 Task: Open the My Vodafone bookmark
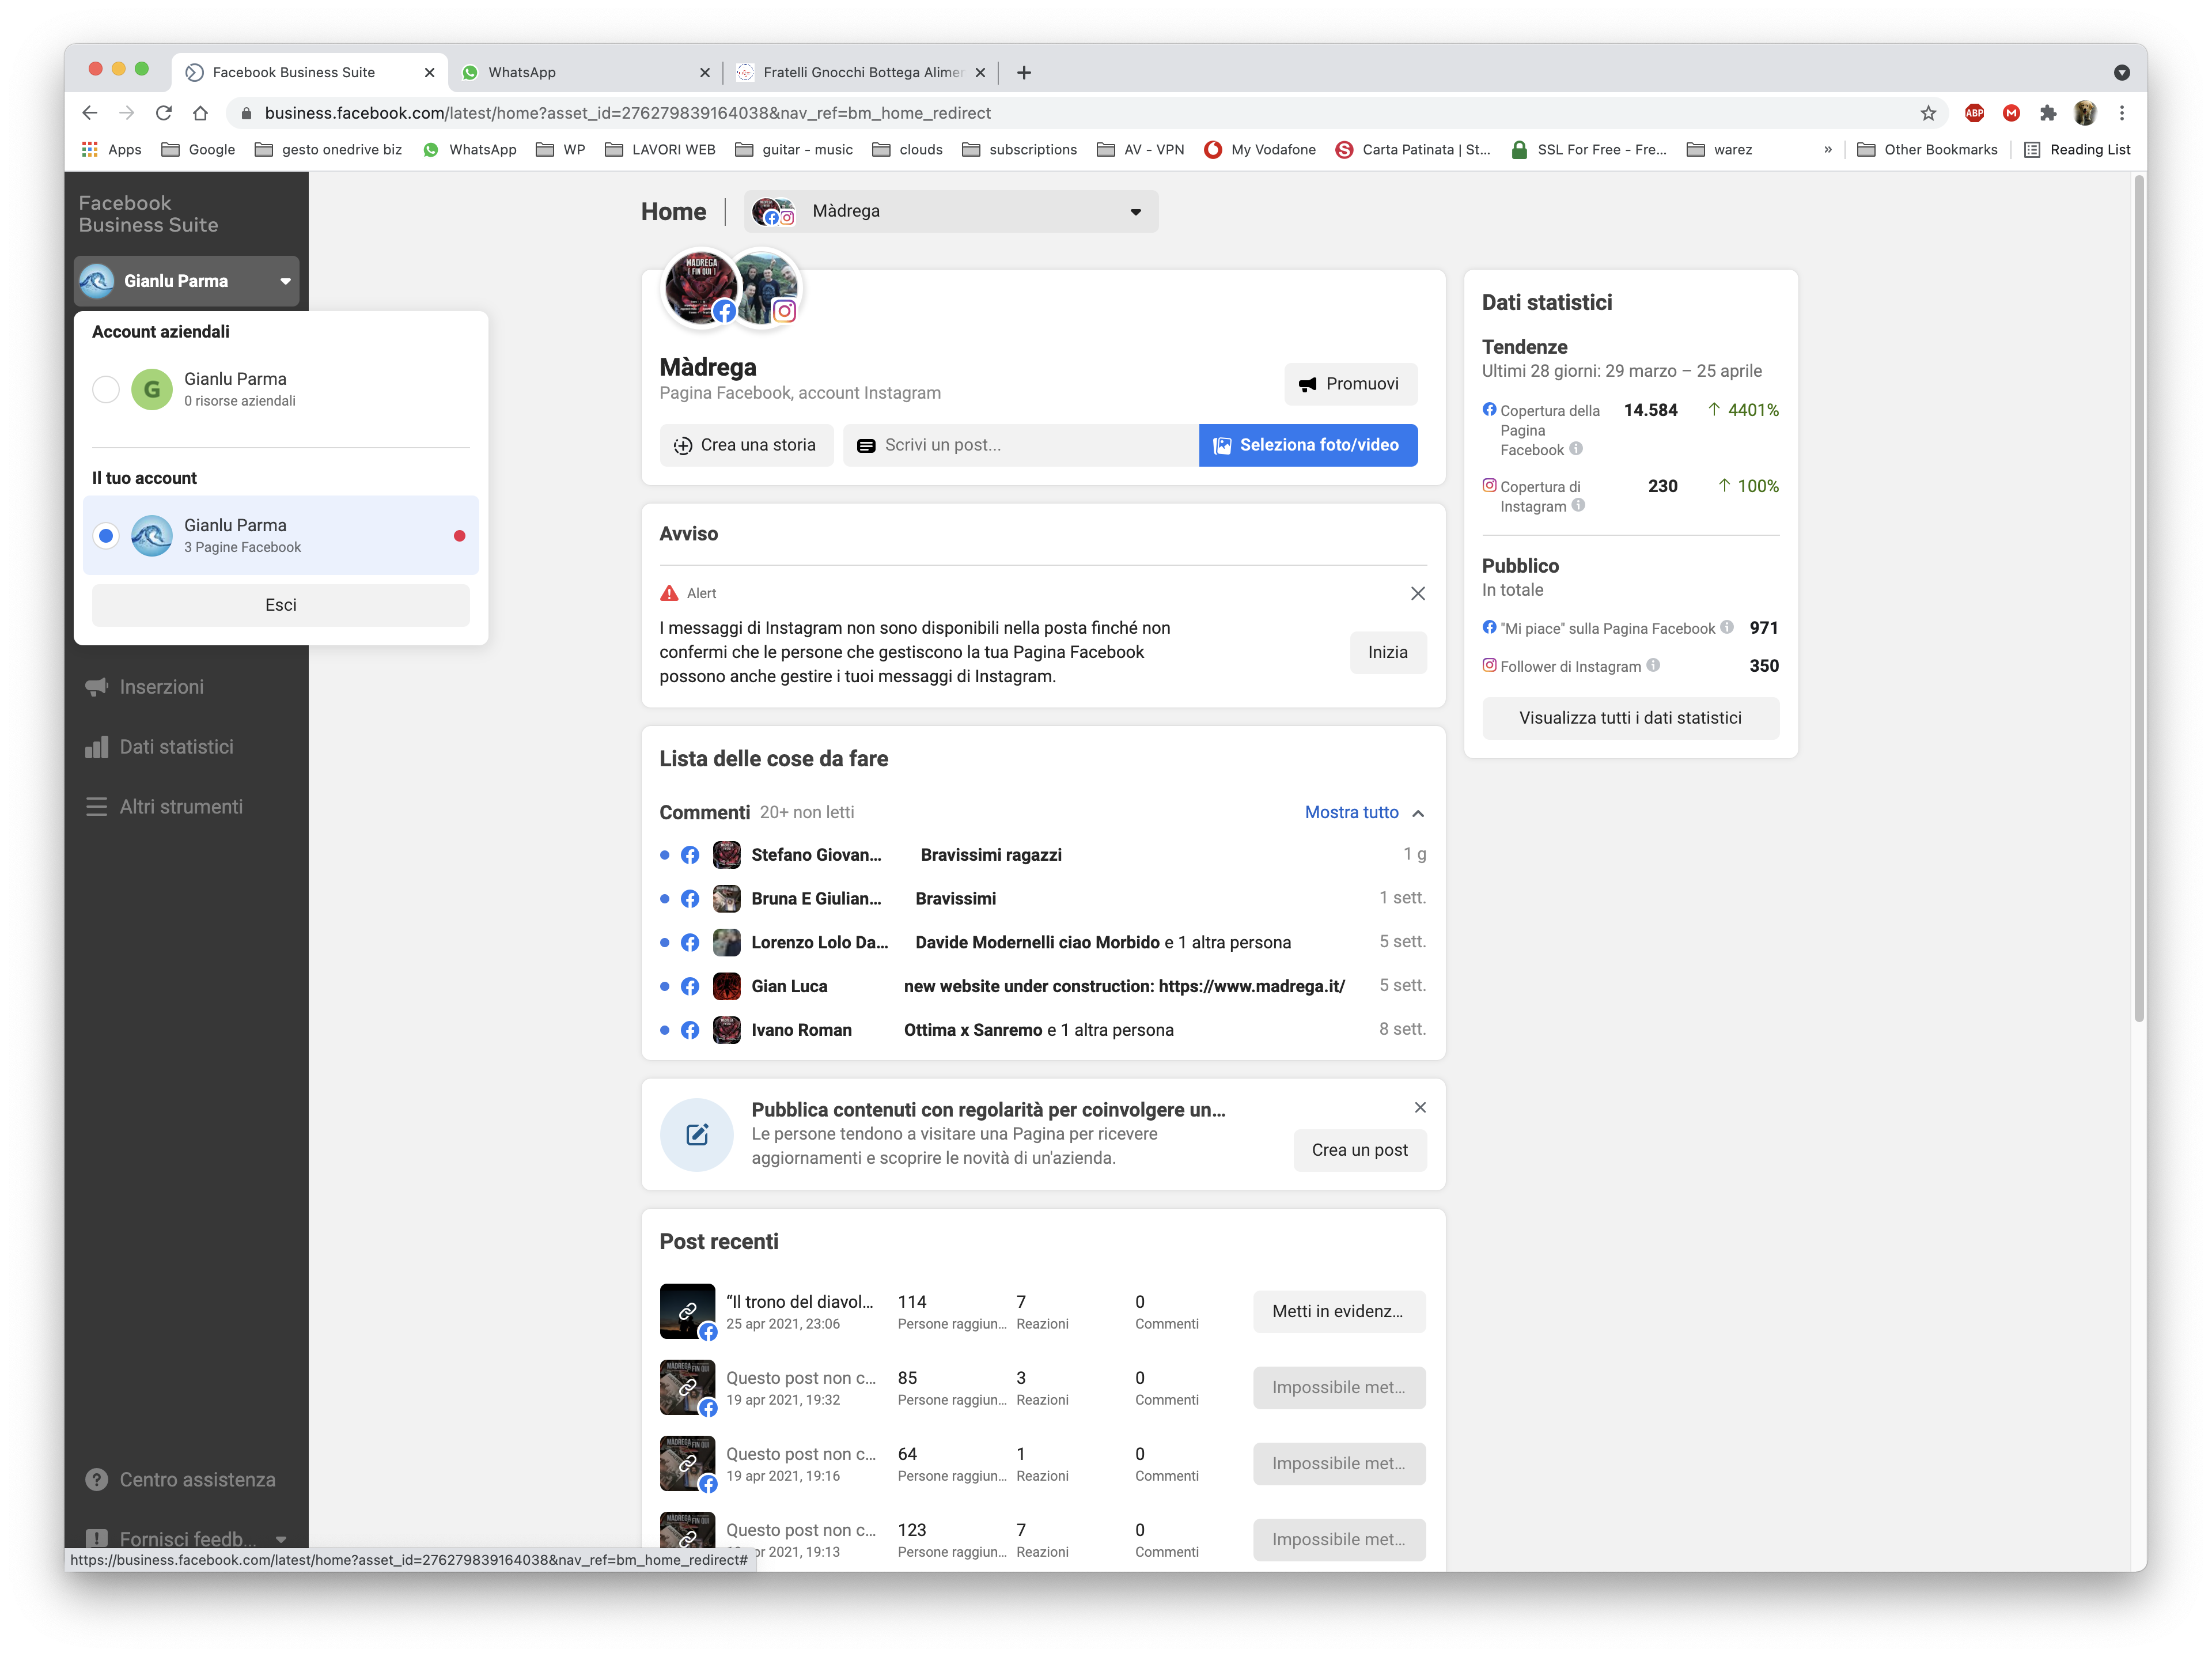tap(1260, 149)
